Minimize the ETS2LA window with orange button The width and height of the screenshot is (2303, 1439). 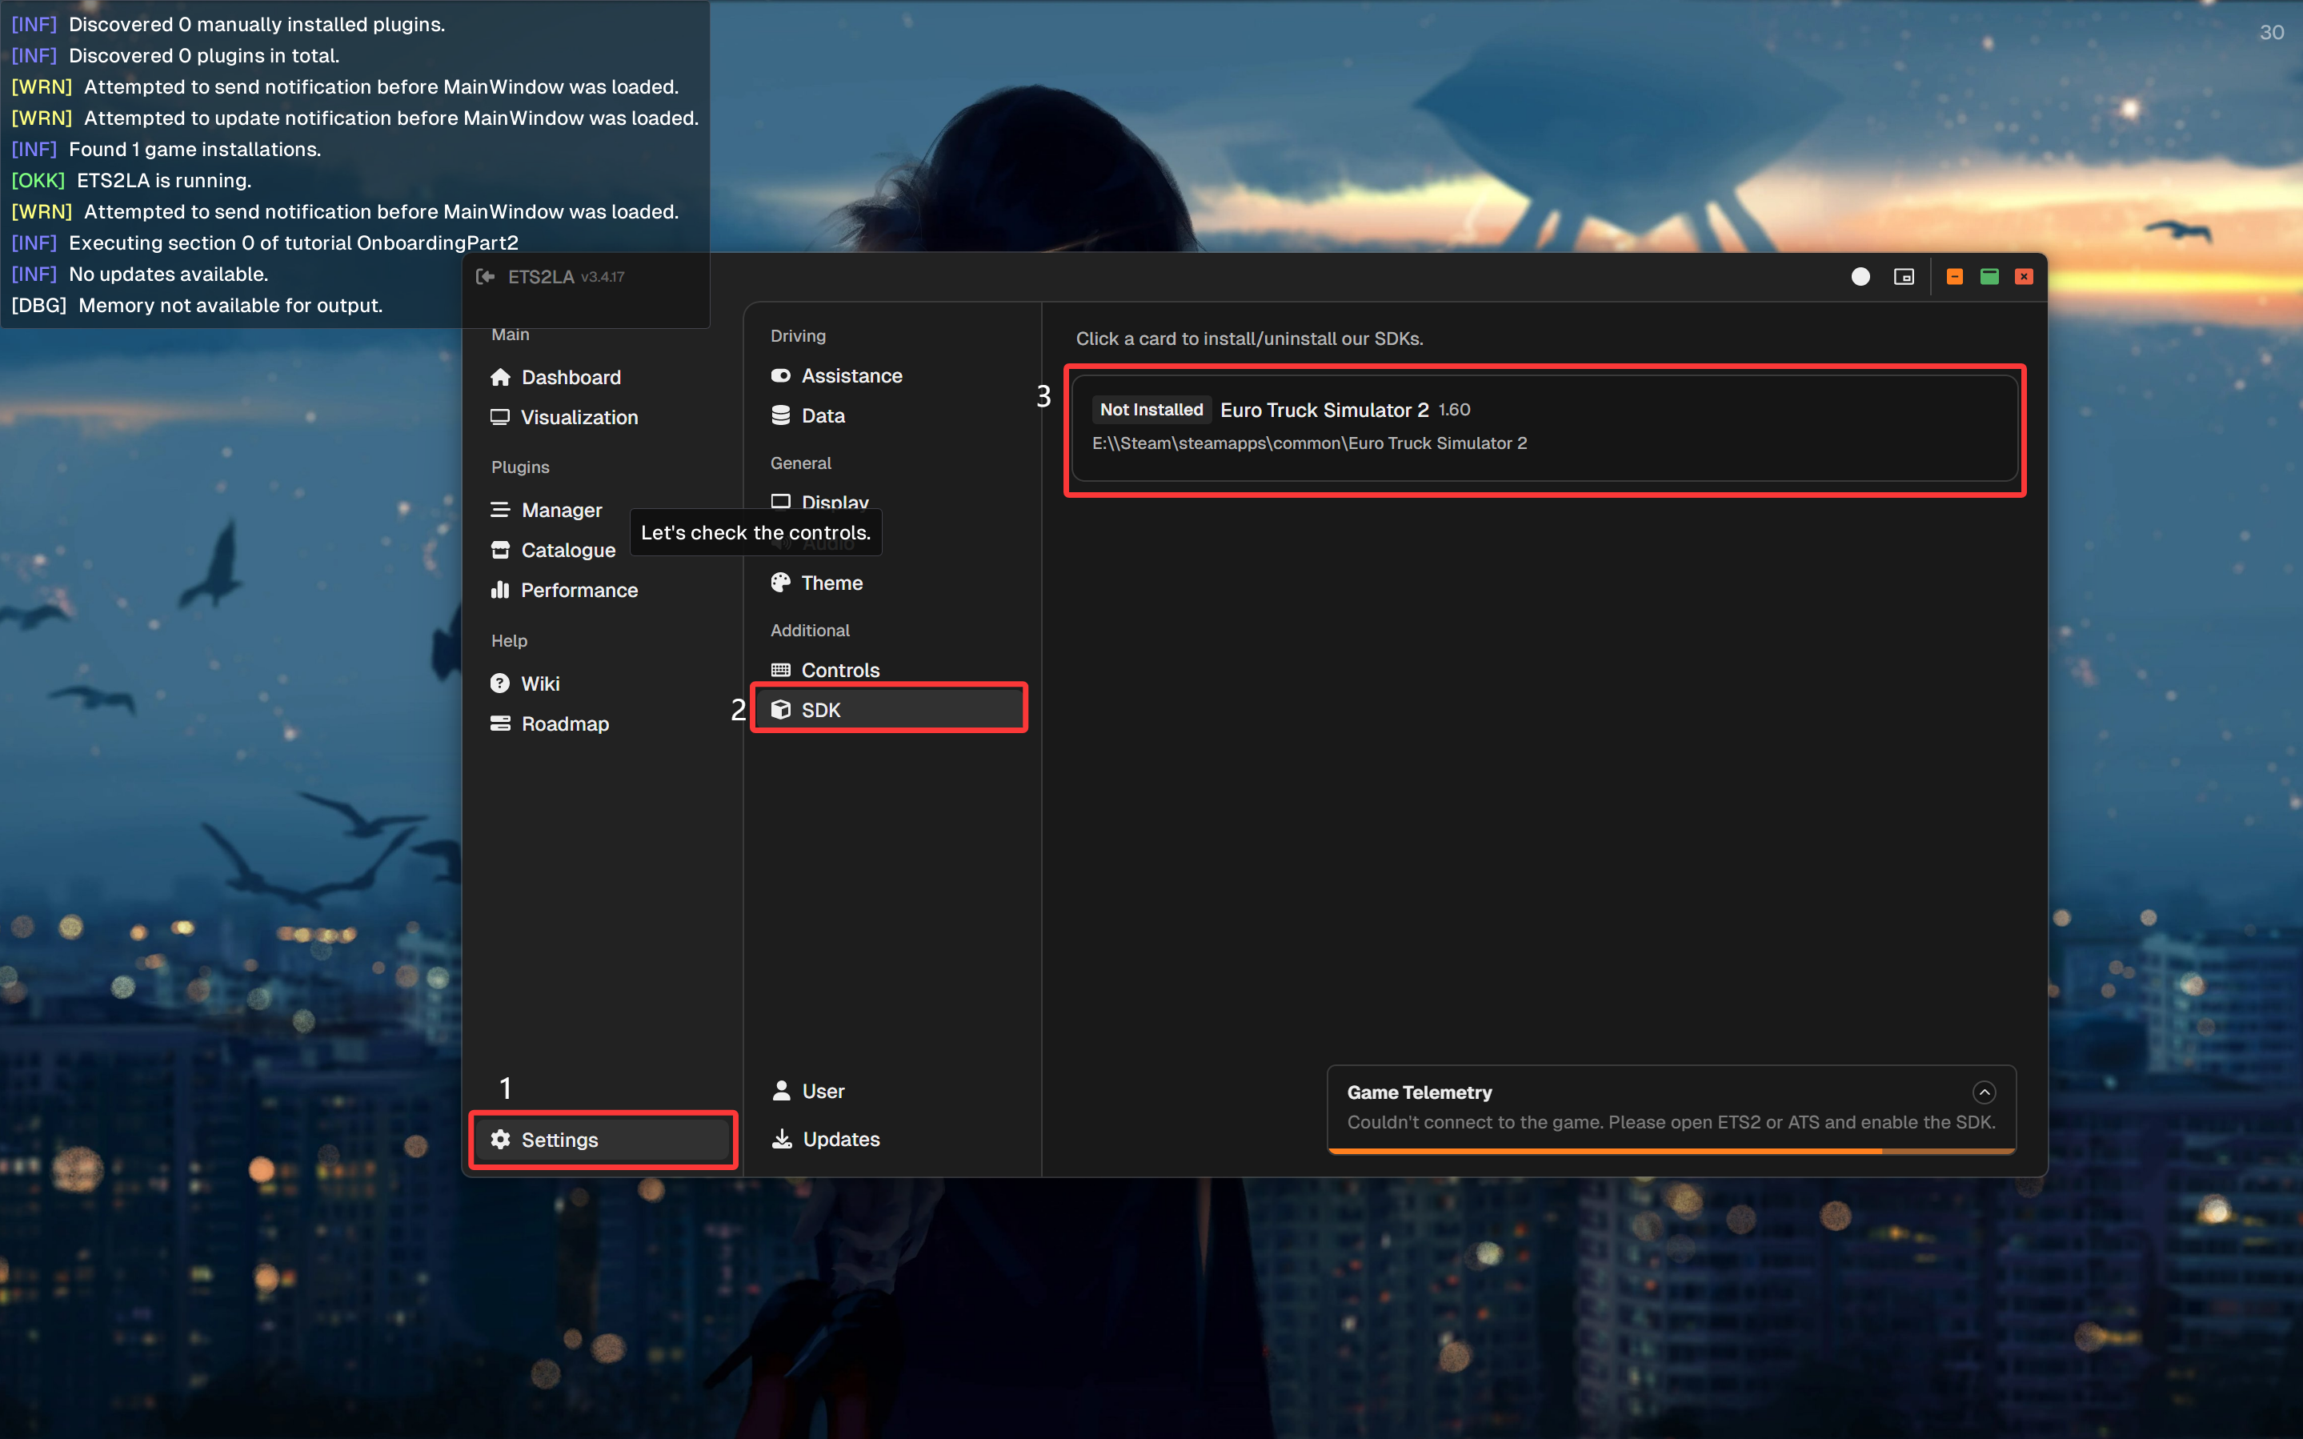coord(1955,277)
